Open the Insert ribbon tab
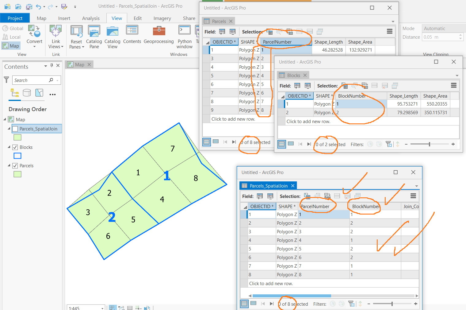This screenshot has height=310, width=466. point(64,18)
